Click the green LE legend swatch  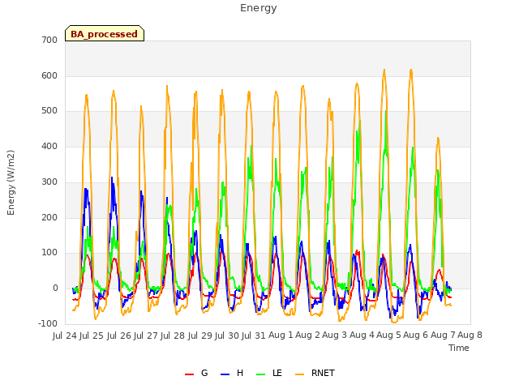tap(261, 374)
